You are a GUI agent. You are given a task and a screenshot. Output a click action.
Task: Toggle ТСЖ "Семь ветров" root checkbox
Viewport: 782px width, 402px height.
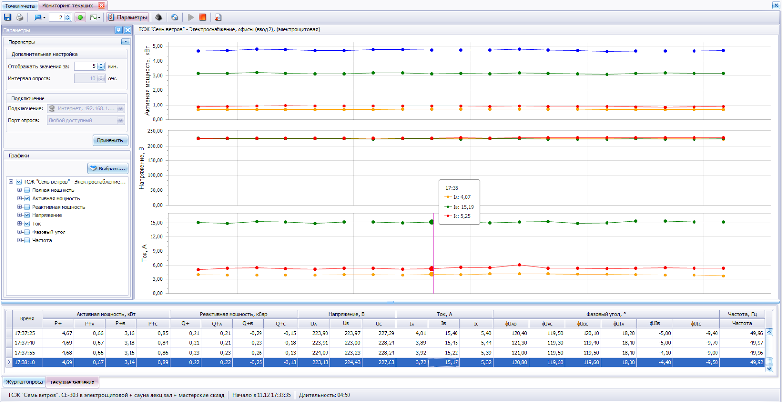(19, 182)
